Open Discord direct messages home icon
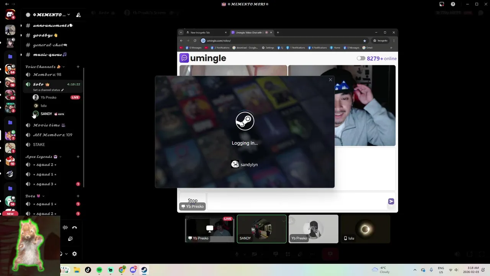 (x=10, y=15)
